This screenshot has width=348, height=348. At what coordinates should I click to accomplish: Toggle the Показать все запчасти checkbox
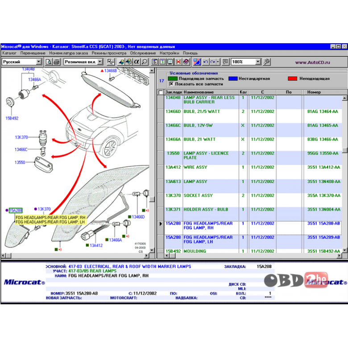tap(171, 84)
